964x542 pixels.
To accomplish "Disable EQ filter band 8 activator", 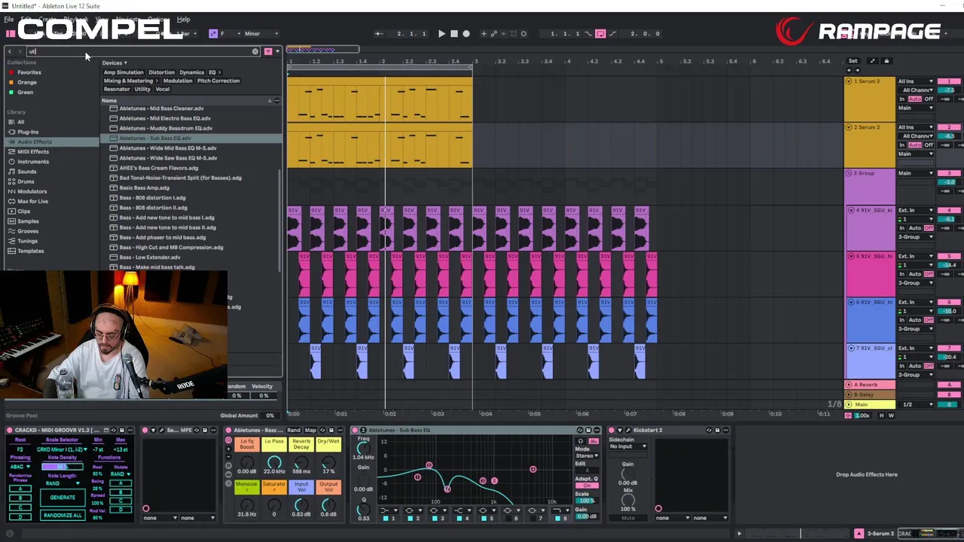I will tap(557, 518).
